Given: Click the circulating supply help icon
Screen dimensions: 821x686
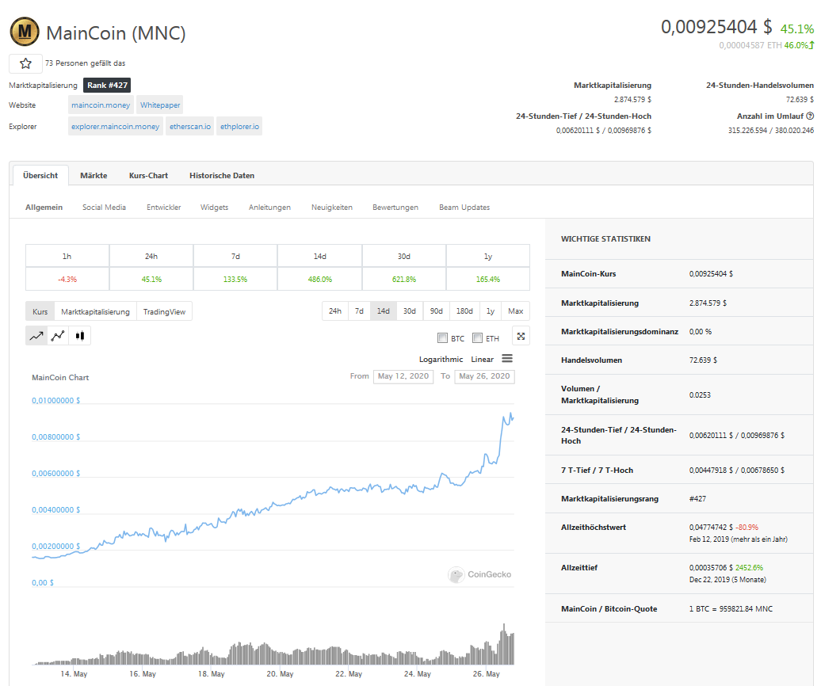Looking at the screenshot, I should pyautogui.click(x=810, y=116).
